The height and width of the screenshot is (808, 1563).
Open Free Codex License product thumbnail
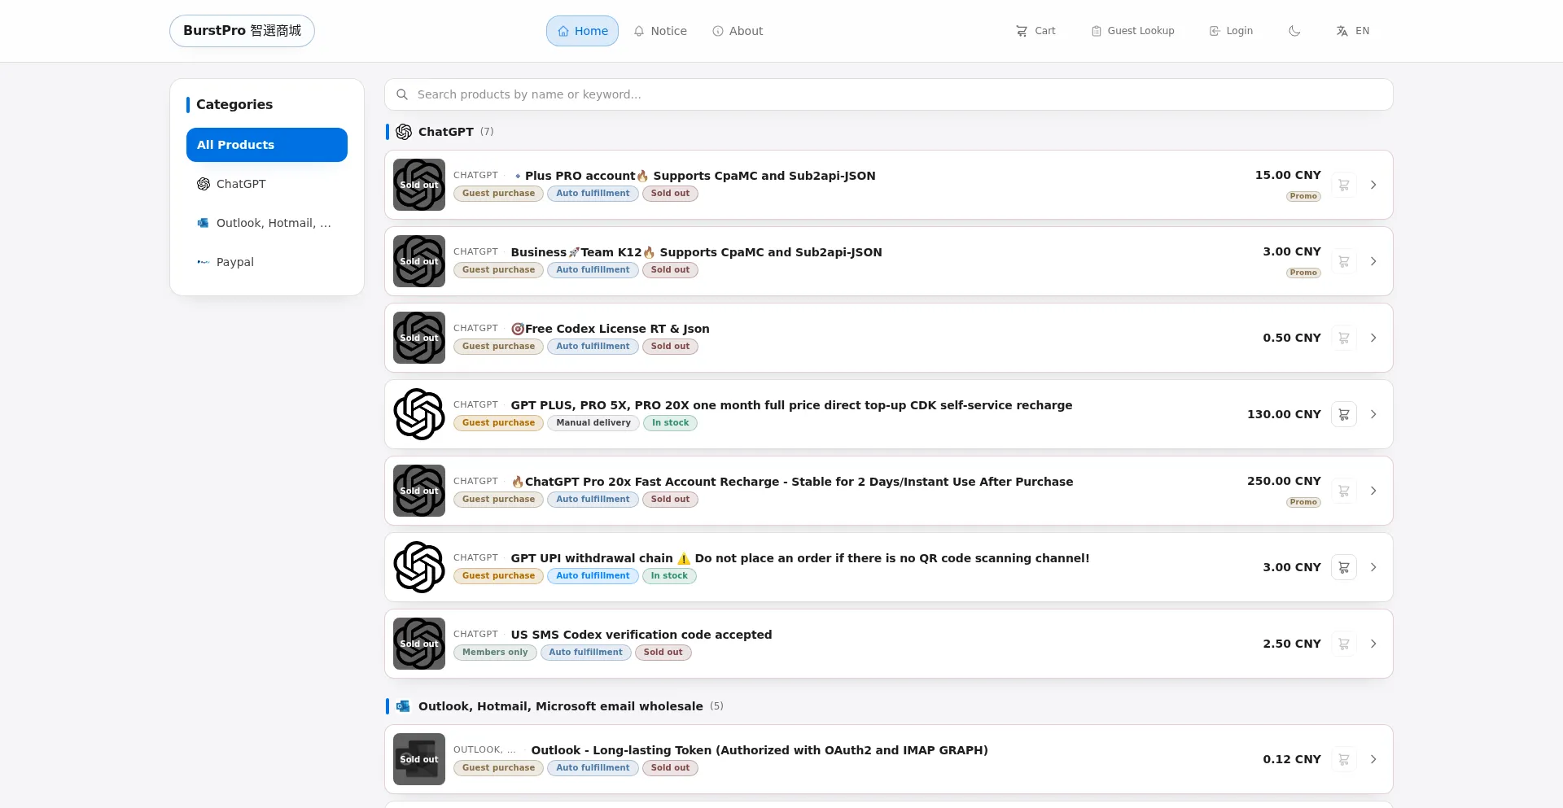pyautogui.click(x=419, y=338)
